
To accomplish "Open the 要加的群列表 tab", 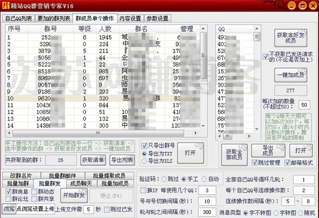I will coord(54,18).
